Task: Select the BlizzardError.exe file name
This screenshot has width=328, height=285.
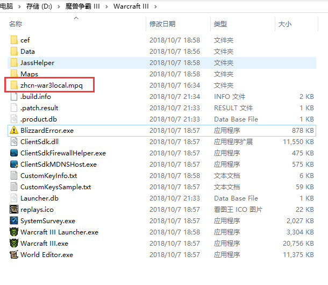Action: [x=47, y=130]
